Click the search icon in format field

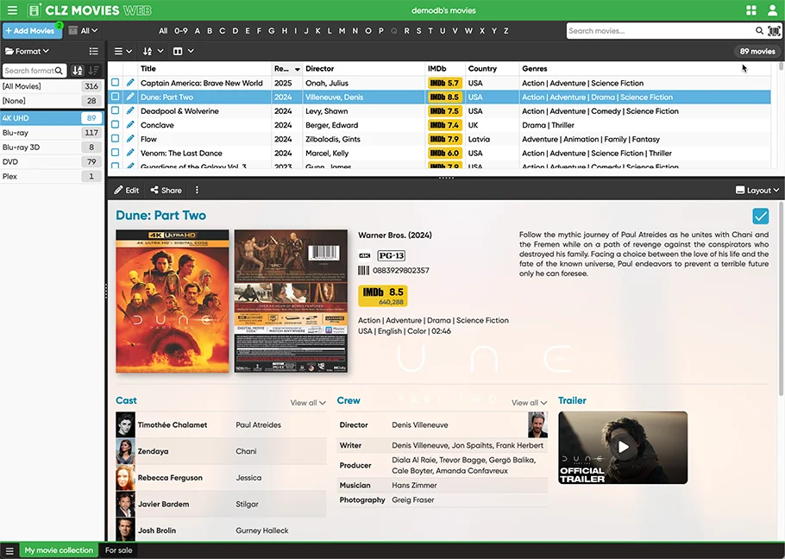[x=59, y=71]
